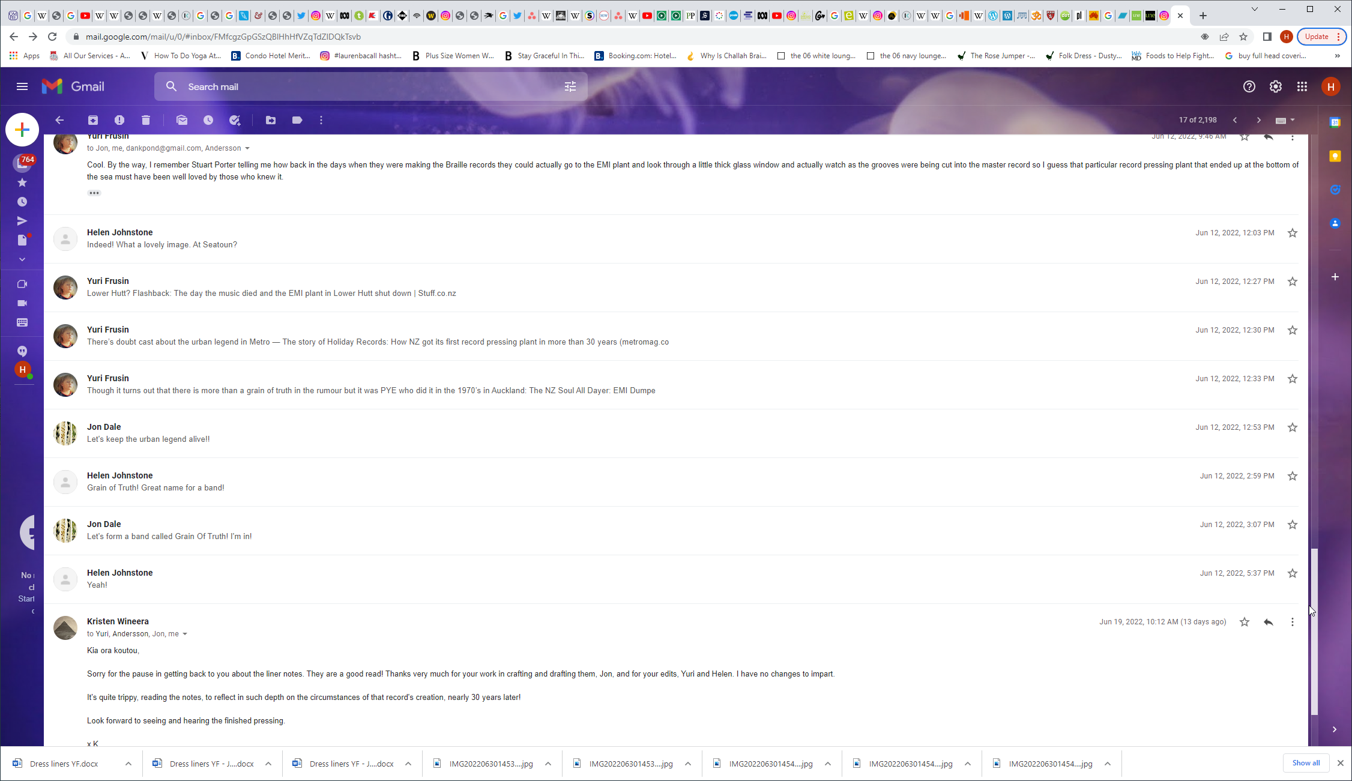Open Google apps grid
1352x781 pixels.
click(x=1302, y=86)
